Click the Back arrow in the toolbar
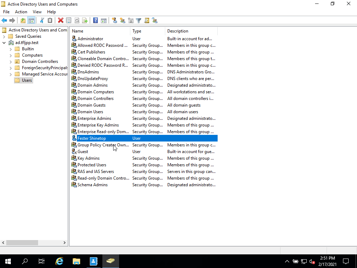This screenshot has height=268, width=357. [4, 21]
